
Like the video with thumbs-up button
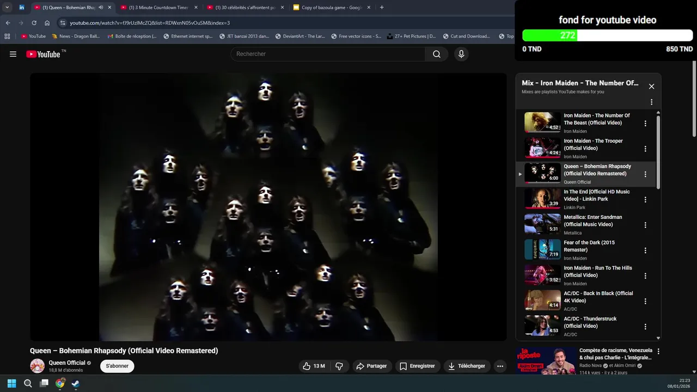point(314,366)
